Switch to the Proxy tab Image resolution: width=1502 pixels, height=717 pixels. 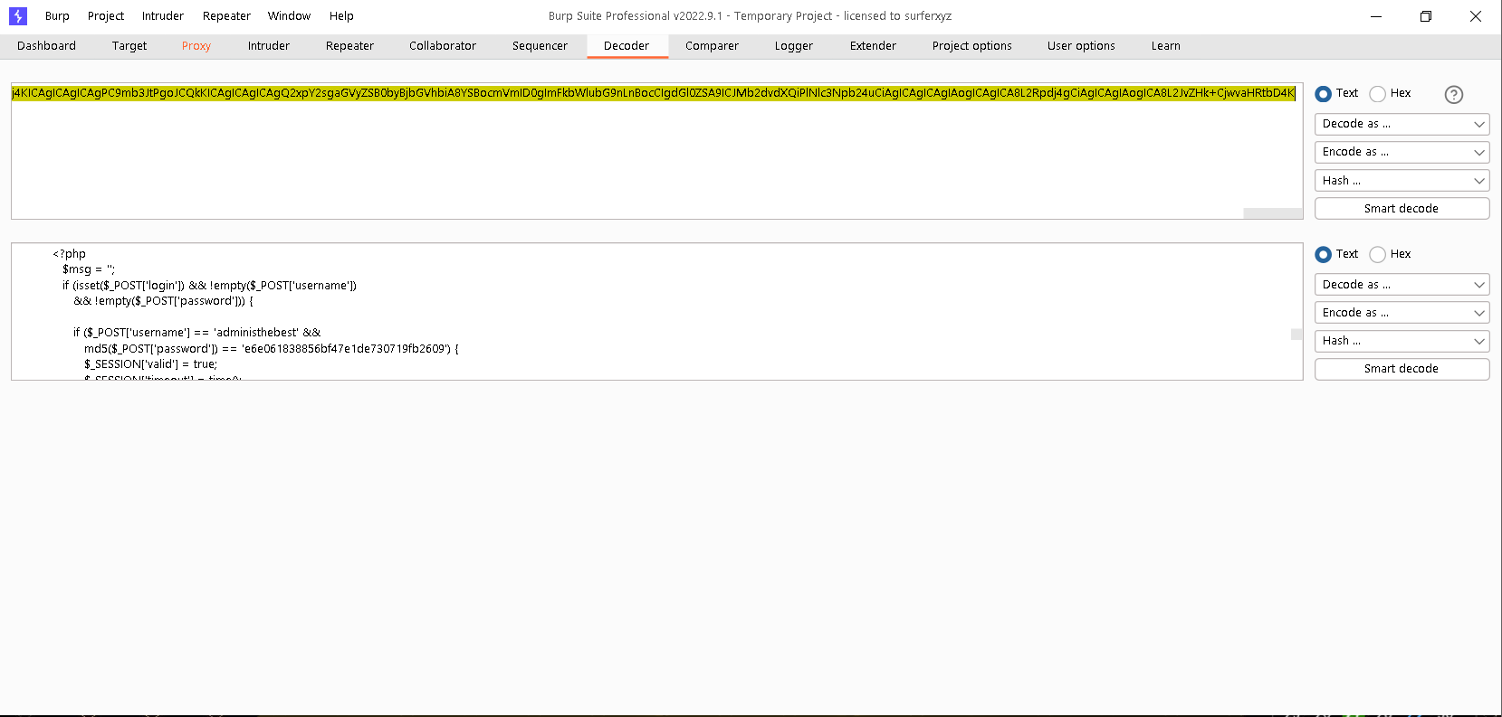196,46
